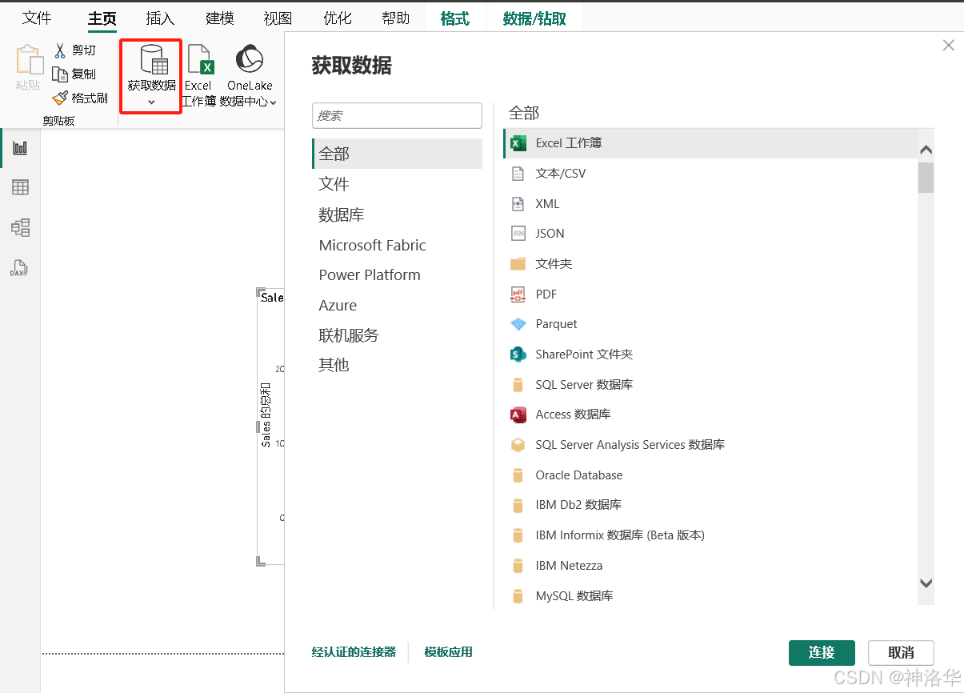Click the 格式刷 format painter icon
Viewport: 964px width, 693px height.
coord(60,98)
